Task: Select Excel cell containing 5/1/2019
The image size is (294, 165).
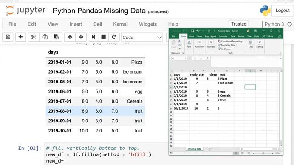Action: (x=181, y=87)
